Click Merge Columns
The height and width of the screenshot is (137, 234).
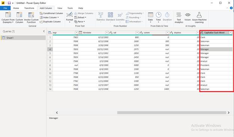click(84, 13)
